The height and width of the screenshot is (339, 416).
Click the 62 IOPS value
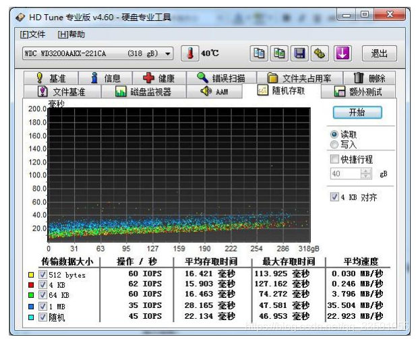(x=145, y=284)
